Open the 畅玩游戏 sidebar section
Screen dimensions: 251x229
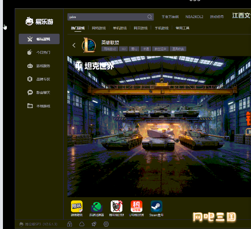(x=39, y=39)
